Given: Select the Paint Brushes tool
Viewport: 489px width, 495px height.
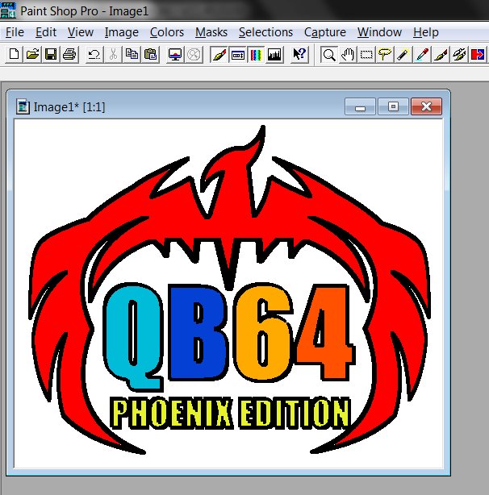Looking at the screenshot, I should pos(441,55).
